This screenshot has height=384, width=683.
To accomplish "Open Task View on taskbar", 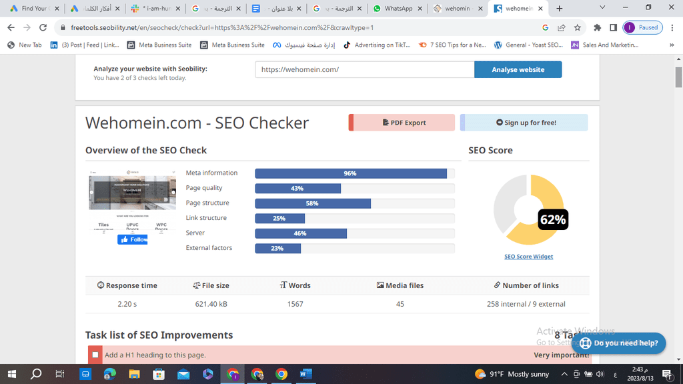I will click(x=60, y=374).
